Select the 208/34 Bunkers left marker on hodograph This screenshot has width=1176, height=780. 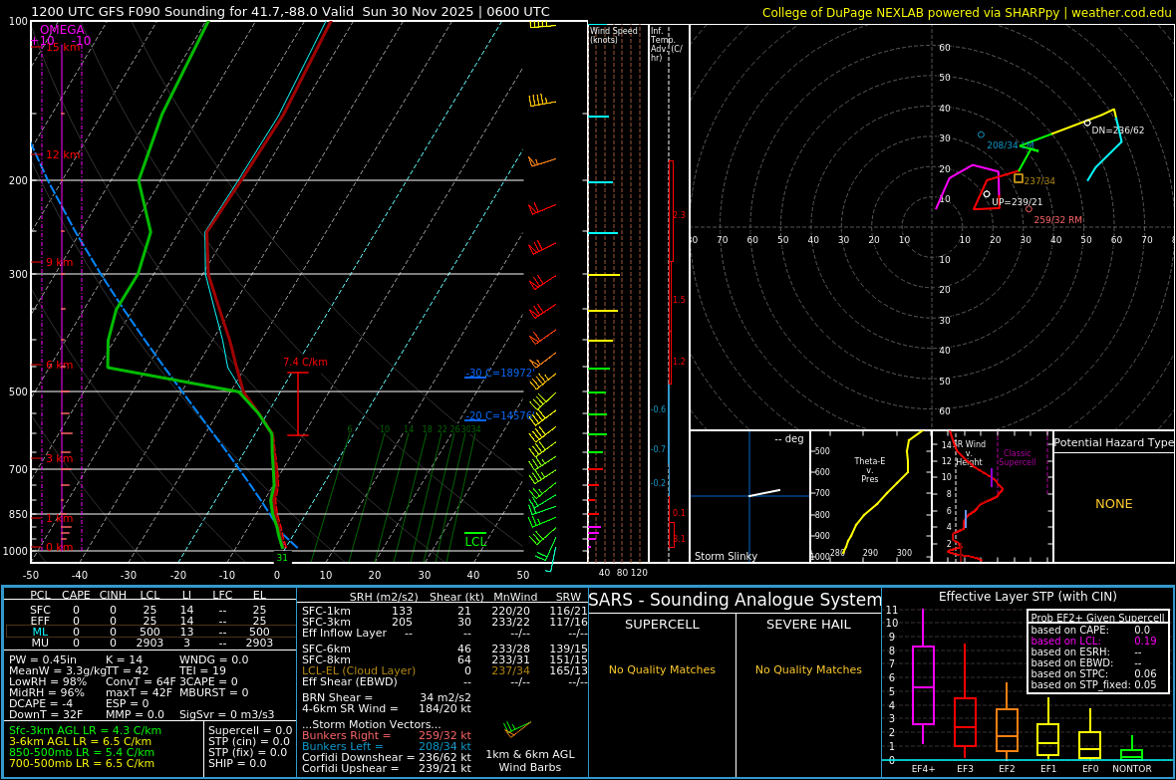pyautogui.click(x=981, y=135)
